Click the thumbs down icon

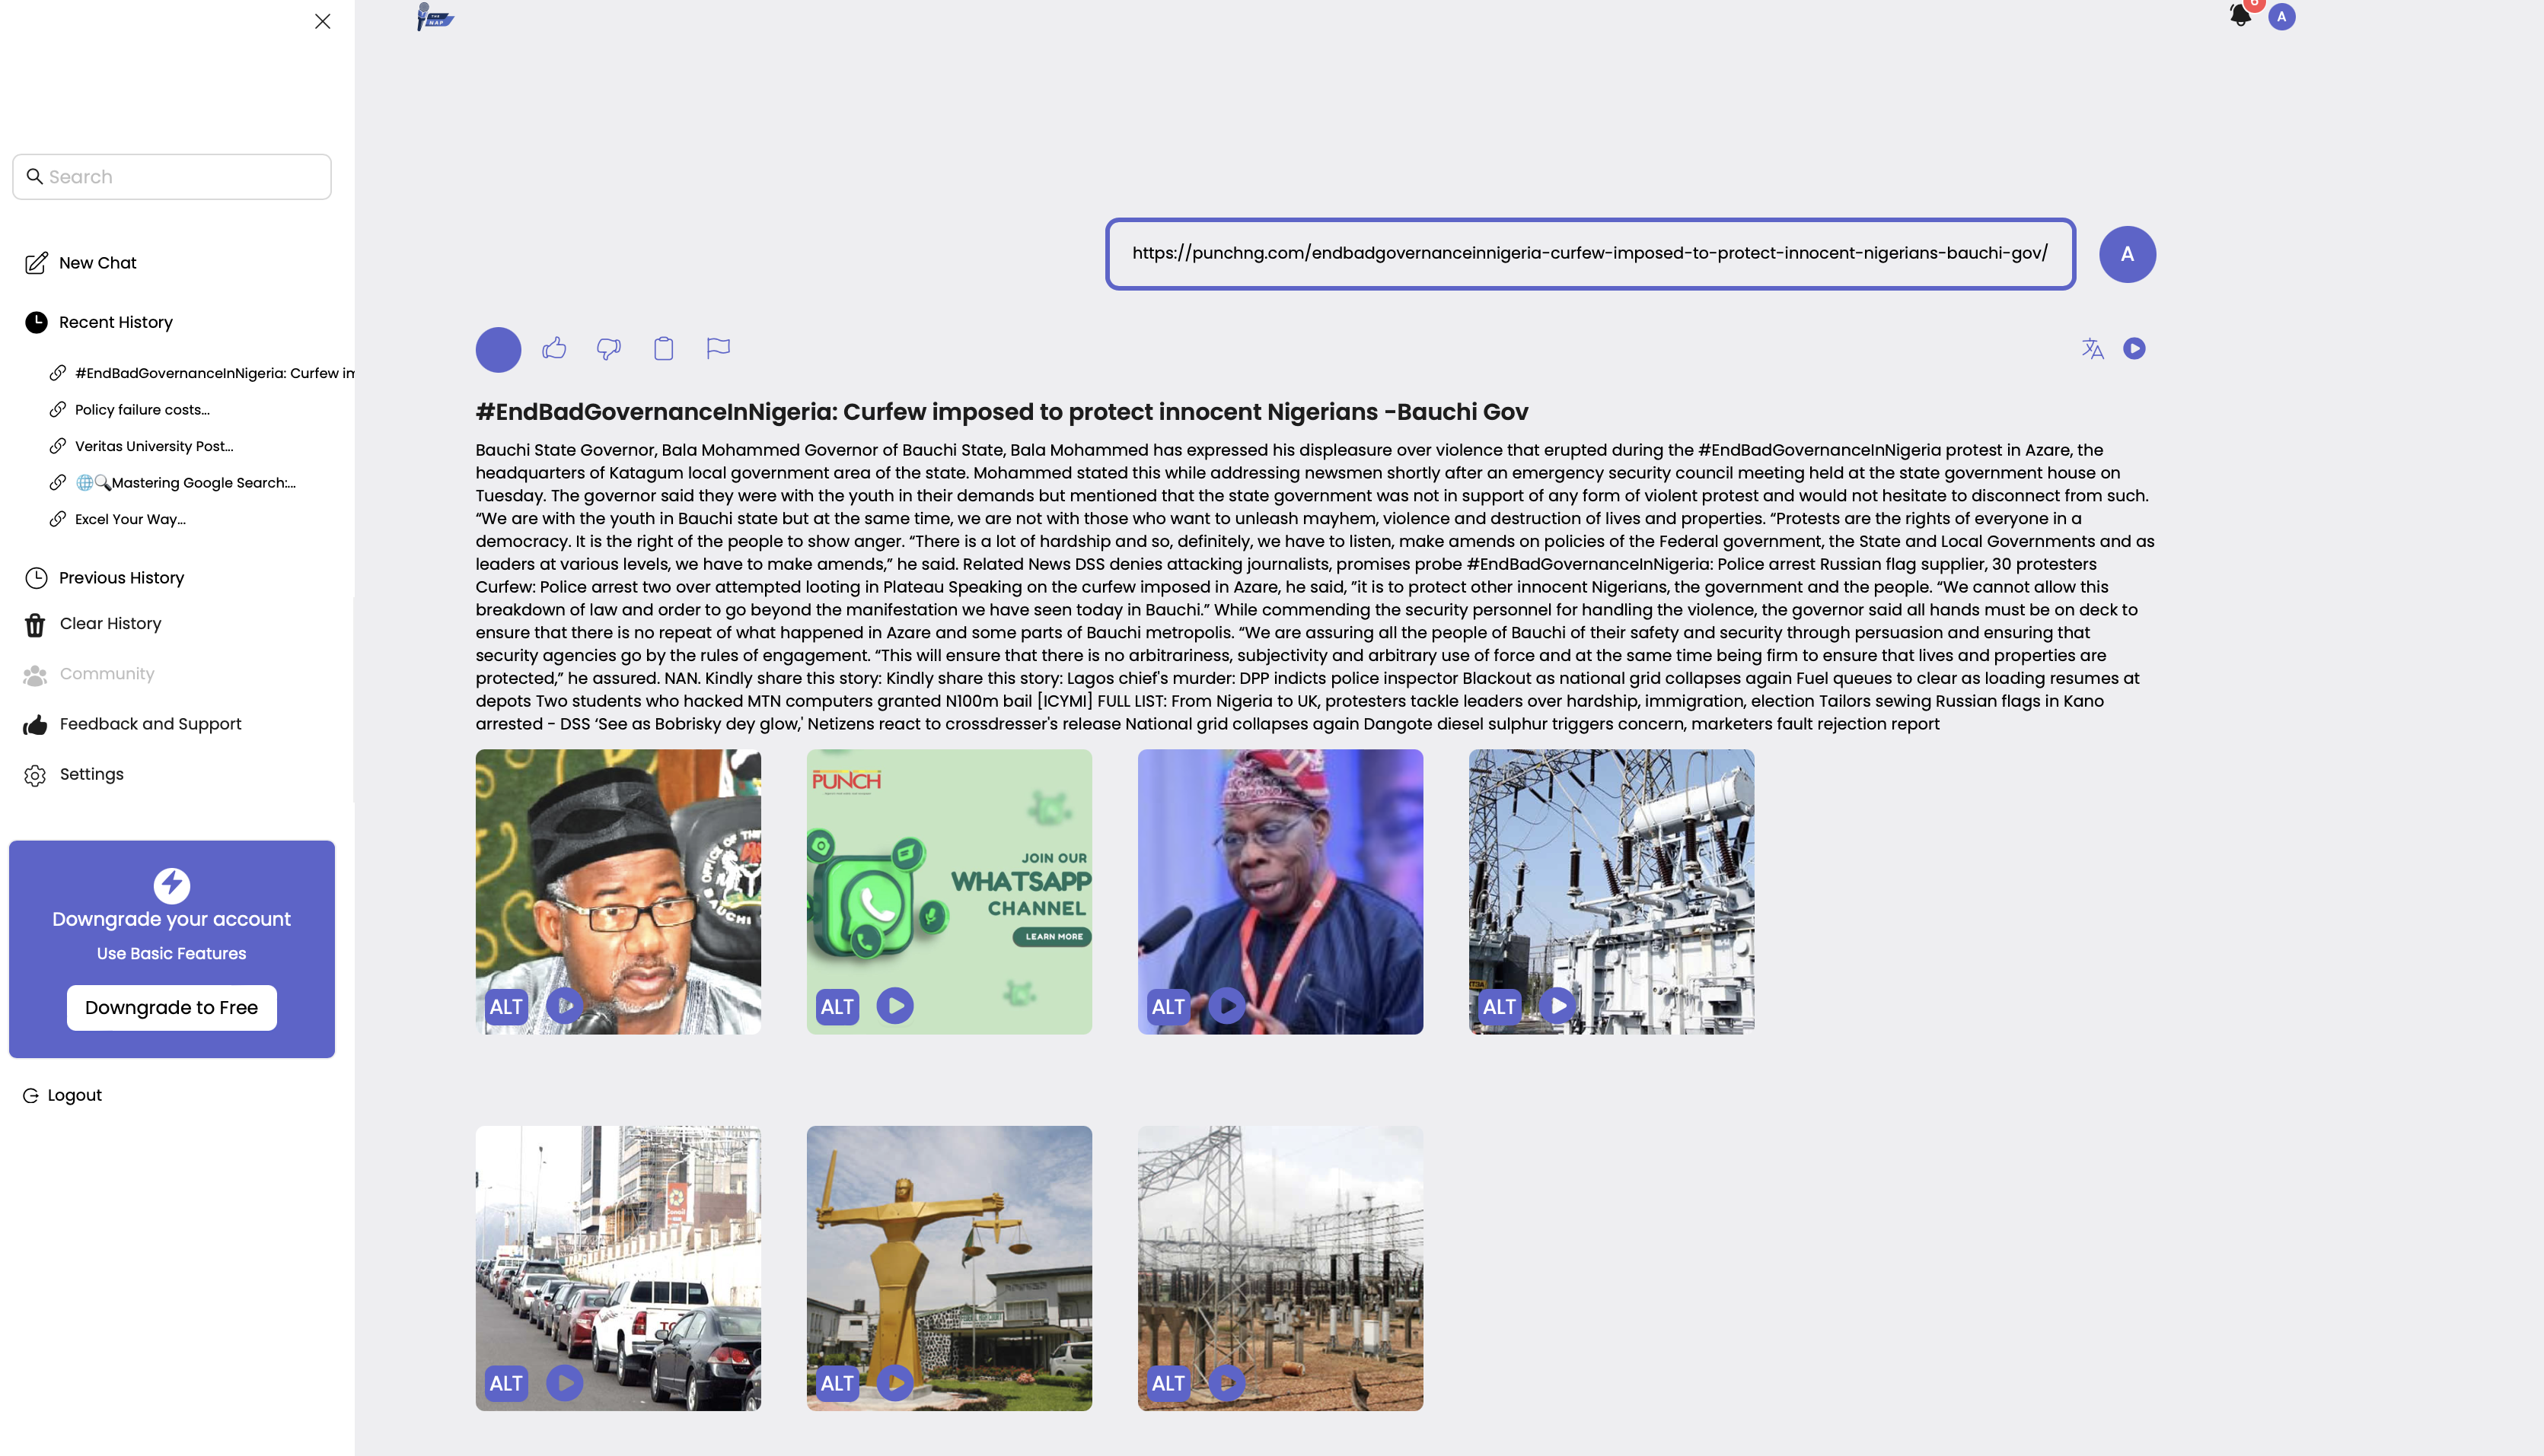[608, 348]
